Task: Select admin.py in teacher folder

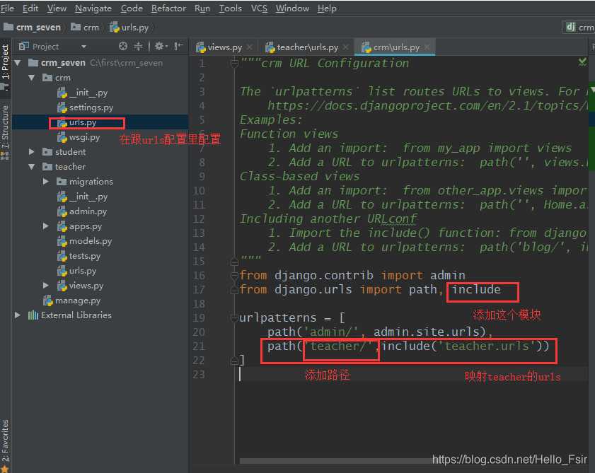Action: tap(81, 211)
